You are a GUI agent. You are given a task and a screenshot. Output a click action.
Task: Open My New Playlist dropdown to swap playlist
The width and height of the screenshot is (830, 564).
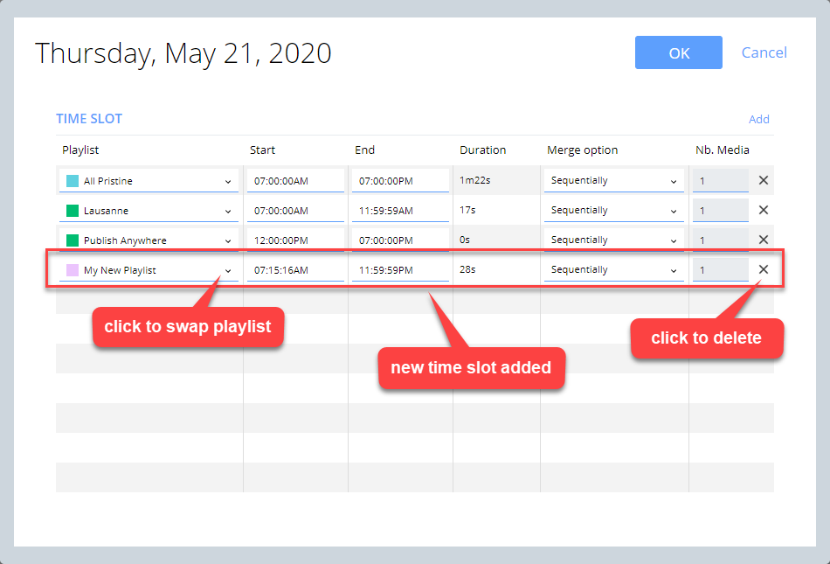pos(231,269)
